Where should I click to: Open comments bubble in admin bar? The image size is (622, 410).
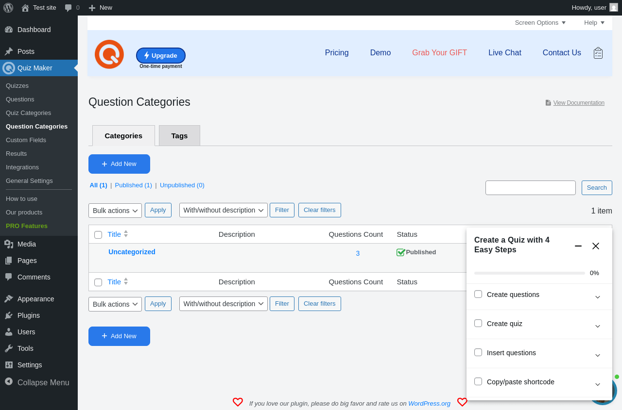pos(69,8)
